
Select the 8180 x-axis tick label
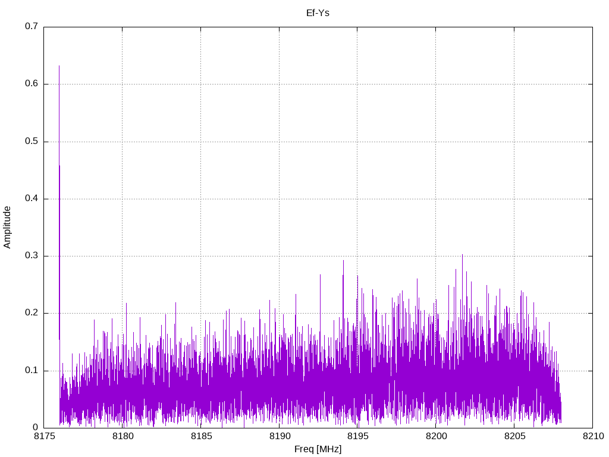[x=123, y=437]
